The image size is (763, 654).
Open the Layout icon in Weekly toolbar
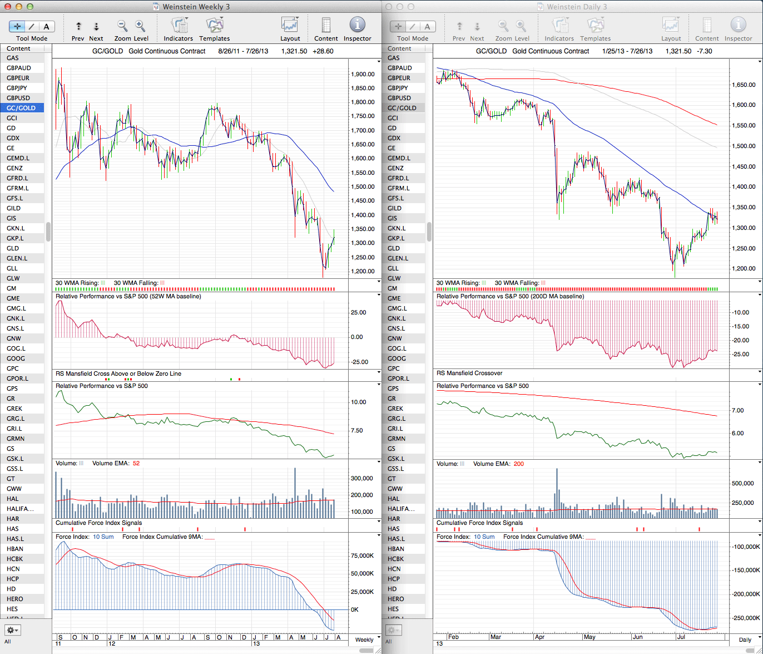click(290, 26)
